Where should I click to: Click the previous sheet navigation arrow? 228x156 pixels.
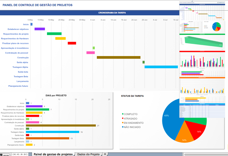click(18, 154)
